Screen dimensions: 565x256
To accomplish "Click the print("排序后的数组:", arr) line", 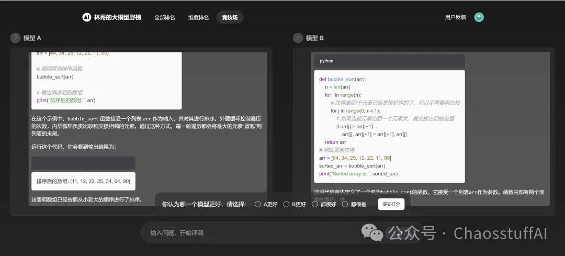I will point(66,100).
